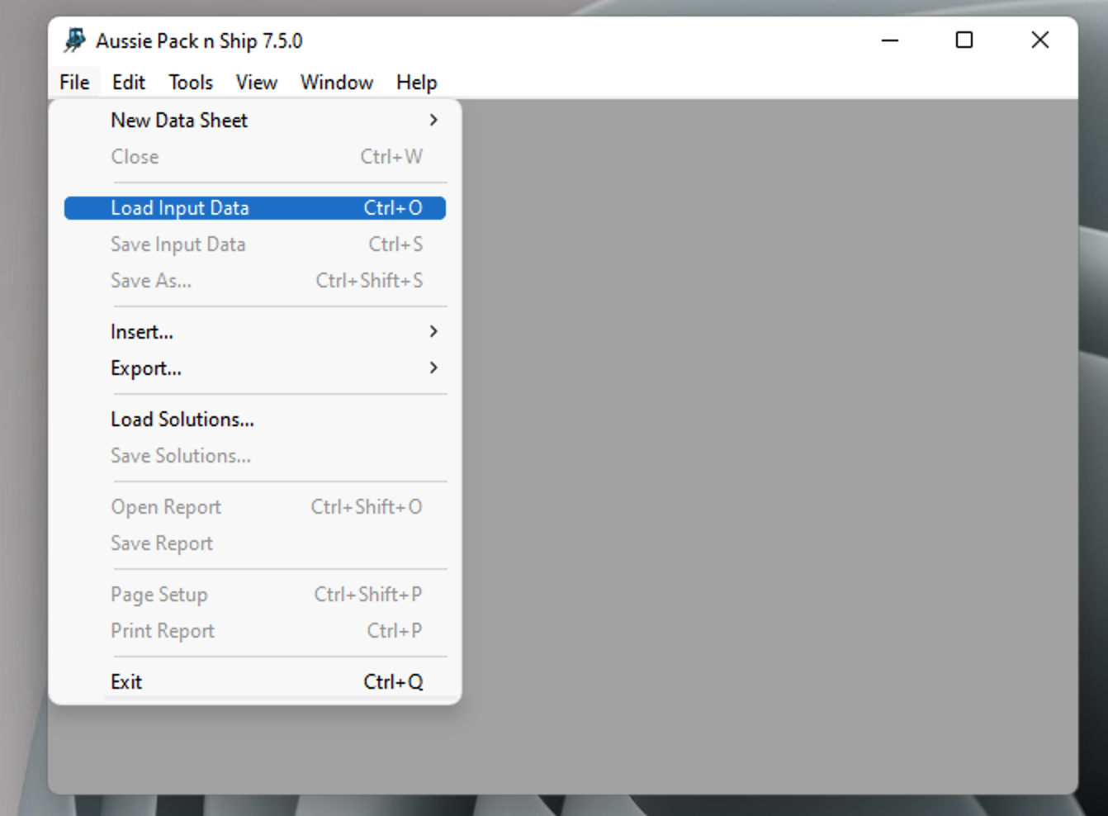
Task: Click the Aussie Pack n Ship app icon
Action: pos(75,40)
